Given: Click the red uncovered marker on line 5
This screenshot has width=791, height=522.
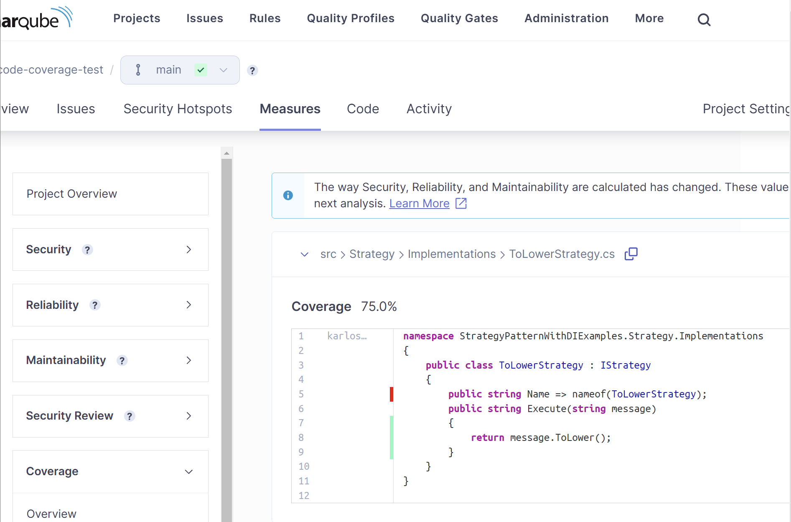Looking at the screenshot, I should tap(392, 394).
